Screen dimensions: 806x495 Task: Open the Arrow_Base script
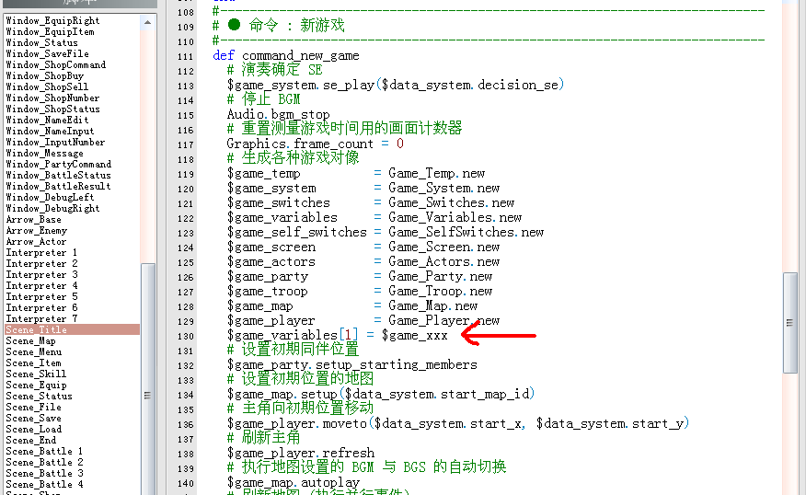point(33,220)
